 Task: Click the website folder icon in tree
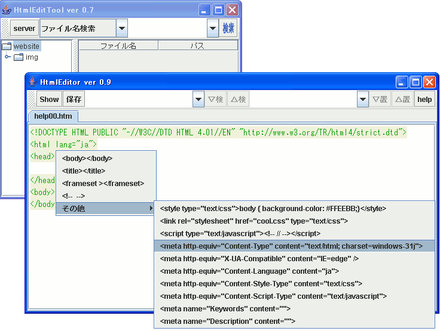(x=7, y=46)
